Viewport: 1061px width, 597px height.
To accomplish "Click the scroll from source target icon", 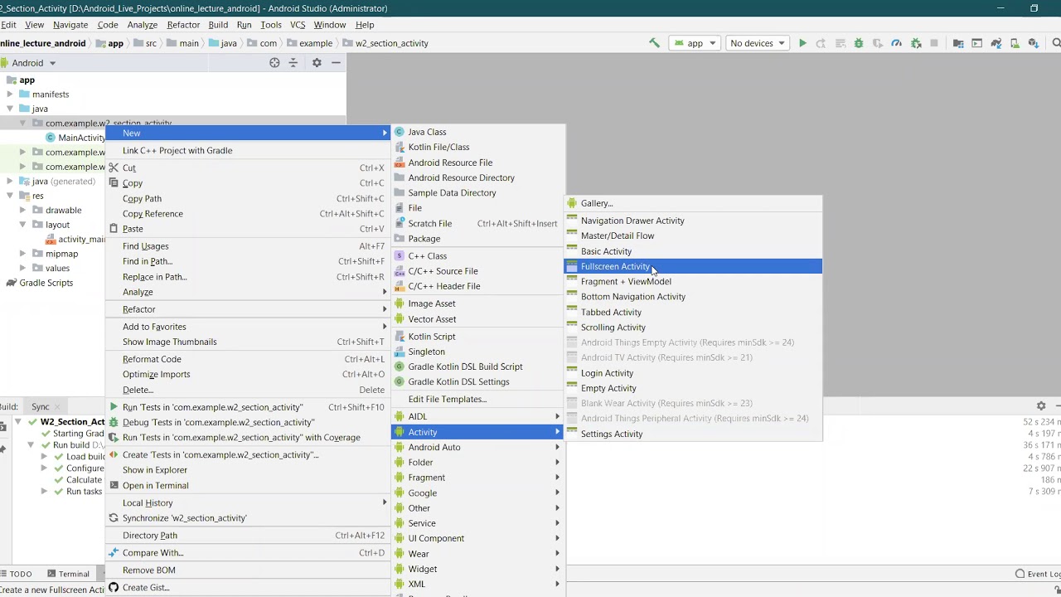I will pos(274,63).
